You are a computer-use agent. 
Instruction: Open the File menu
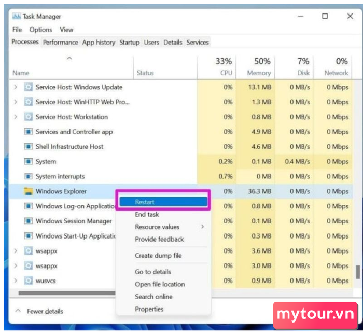coord(17,30)
